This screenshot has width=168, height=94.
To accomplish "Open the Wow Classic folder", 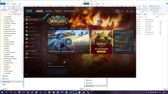I will [8, 25].
